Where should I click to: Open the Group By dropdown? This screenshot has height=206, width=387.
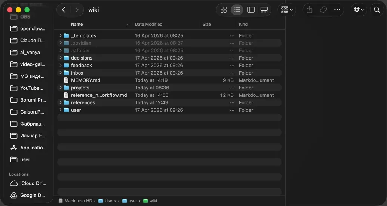(287, 10)
